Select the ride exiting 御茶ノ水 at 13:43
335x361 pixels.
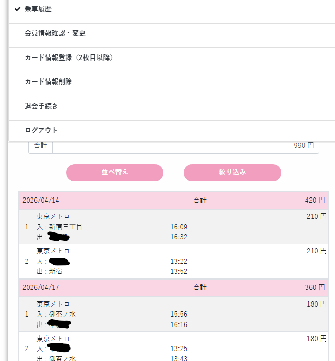pos(111,348)
